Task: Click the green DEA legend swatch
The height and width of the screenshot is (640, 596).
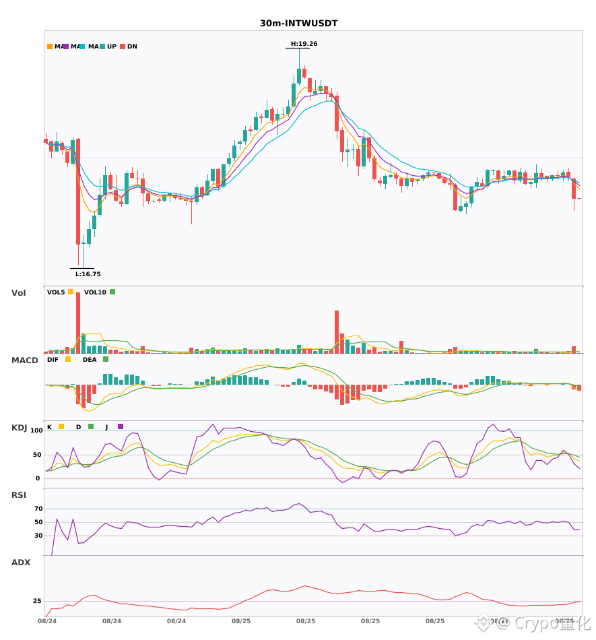Action: pos(106,359)
